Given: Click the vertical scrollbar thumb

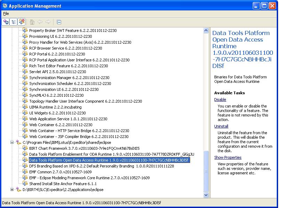Looking at the screenshot, I should pyautogui.click(x=206, y=171).
